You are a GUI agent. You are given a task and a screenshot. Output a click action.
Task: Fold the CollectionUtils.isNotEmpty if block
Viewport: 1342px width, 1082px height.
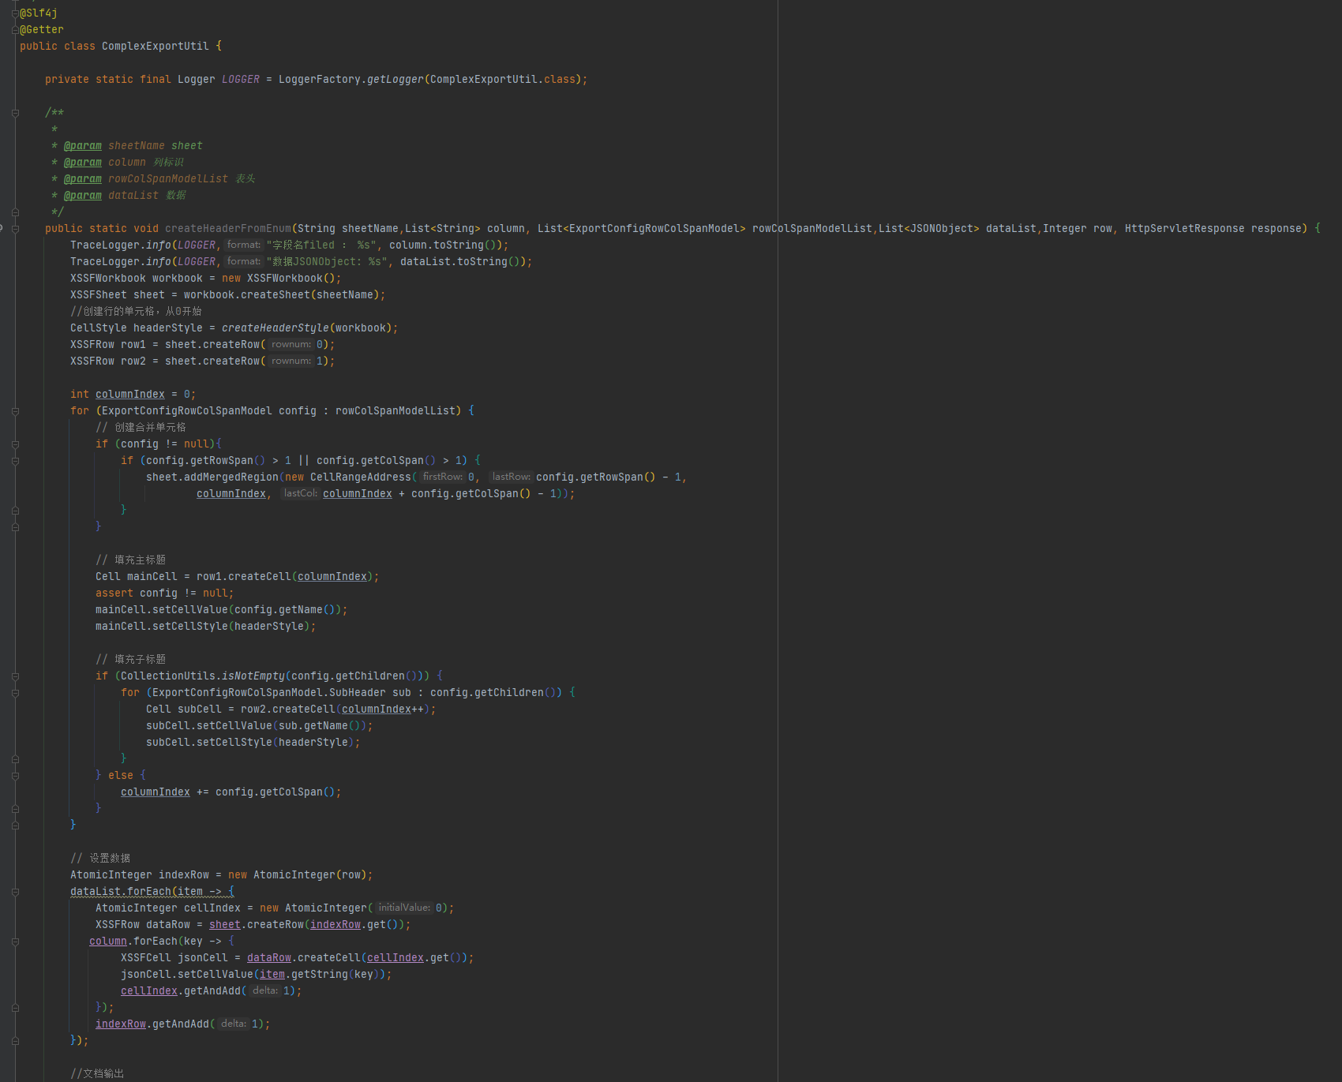15,676
